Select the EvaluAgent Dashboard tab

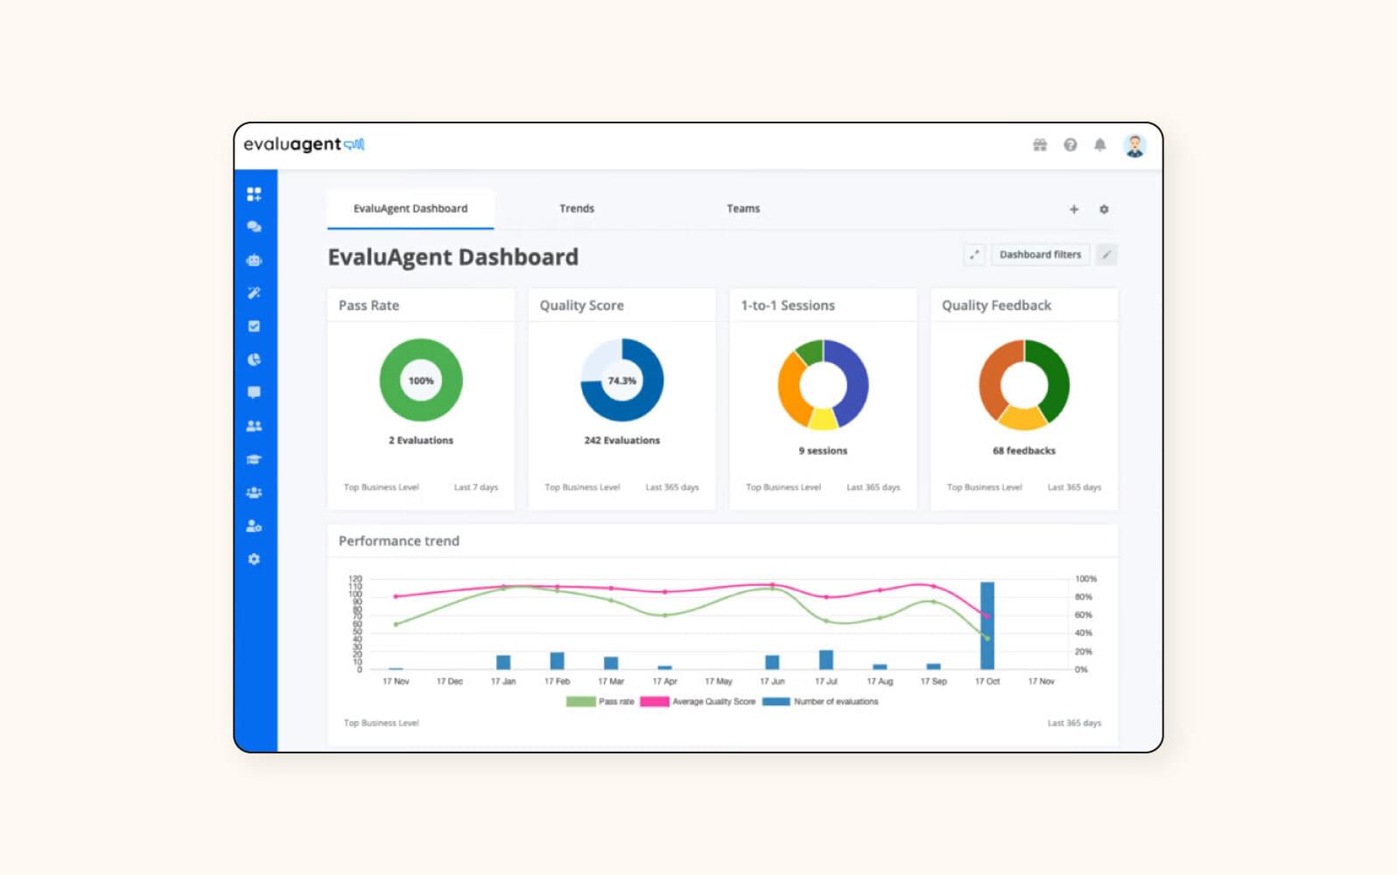pyautogui.click(x=411, y=208)
